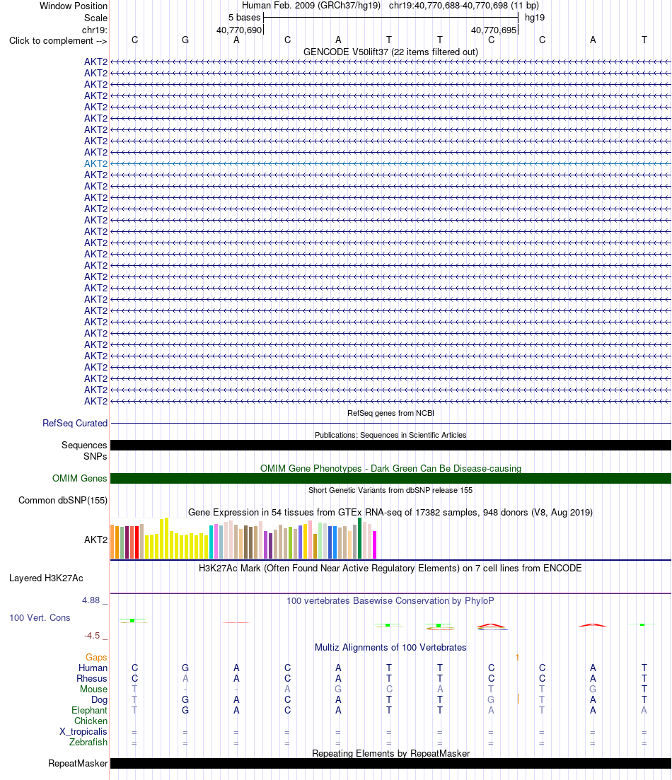Screen dimensions: 672x780
Task: Click the AKT2 label beside GTEx bar chart
Action: (95, 540)
